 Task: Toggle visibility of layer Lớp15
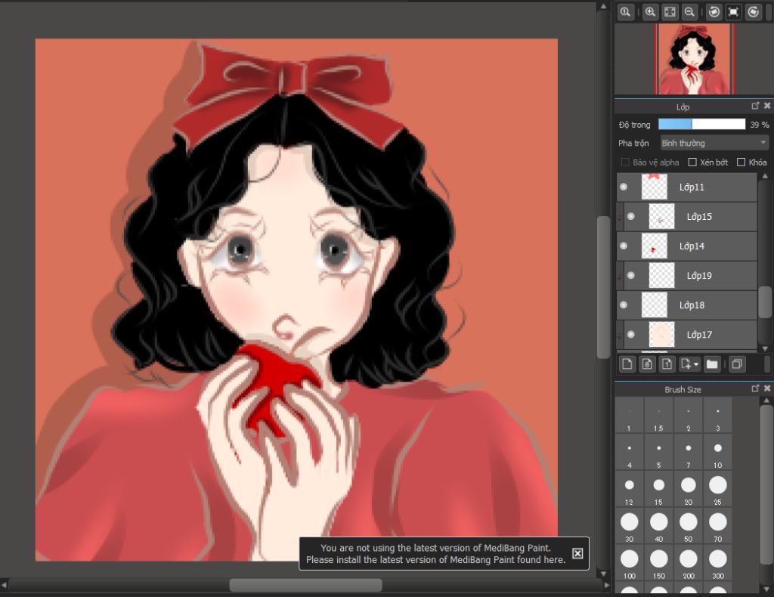click(631, 217)
